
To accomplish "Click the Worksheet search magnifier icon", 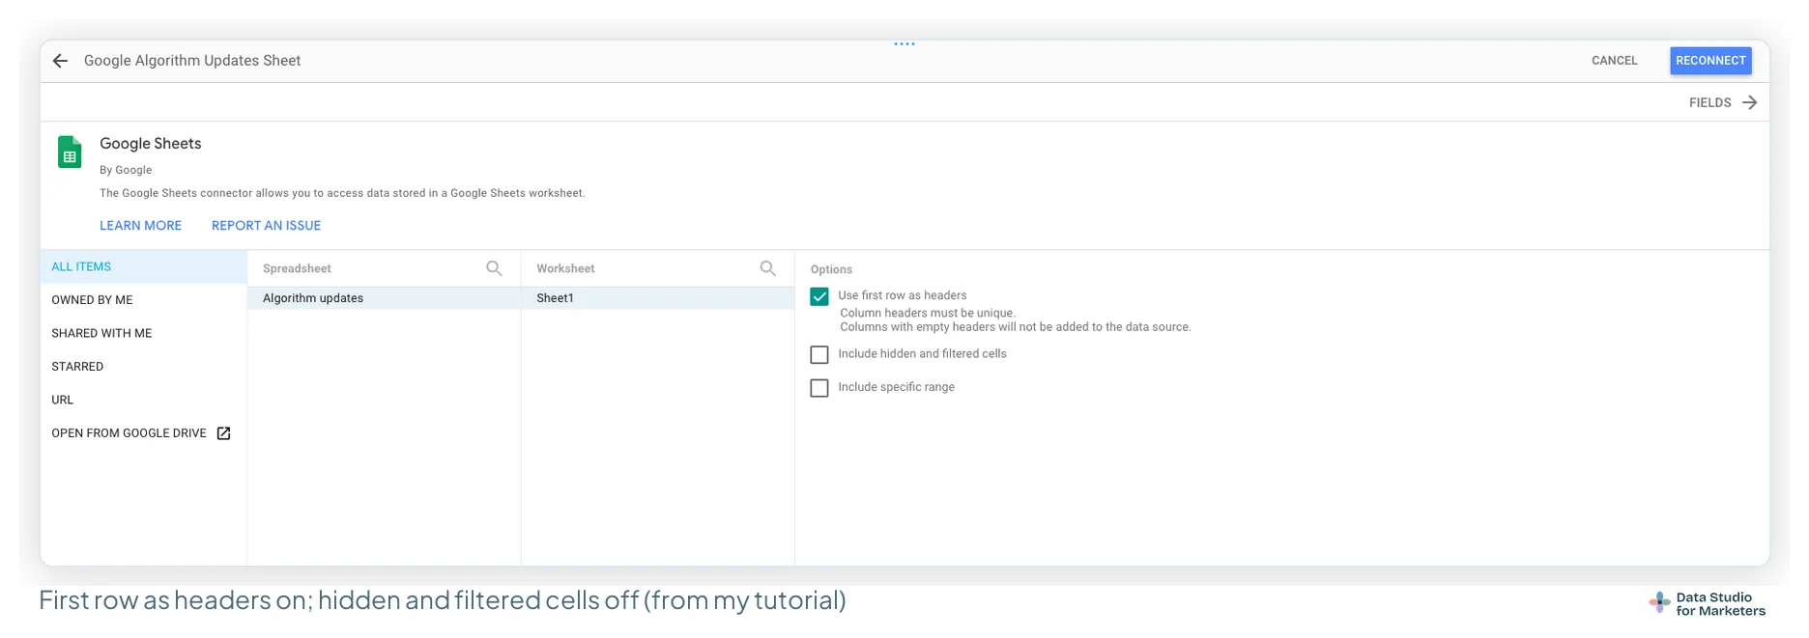I will click(x=767, y=268).
